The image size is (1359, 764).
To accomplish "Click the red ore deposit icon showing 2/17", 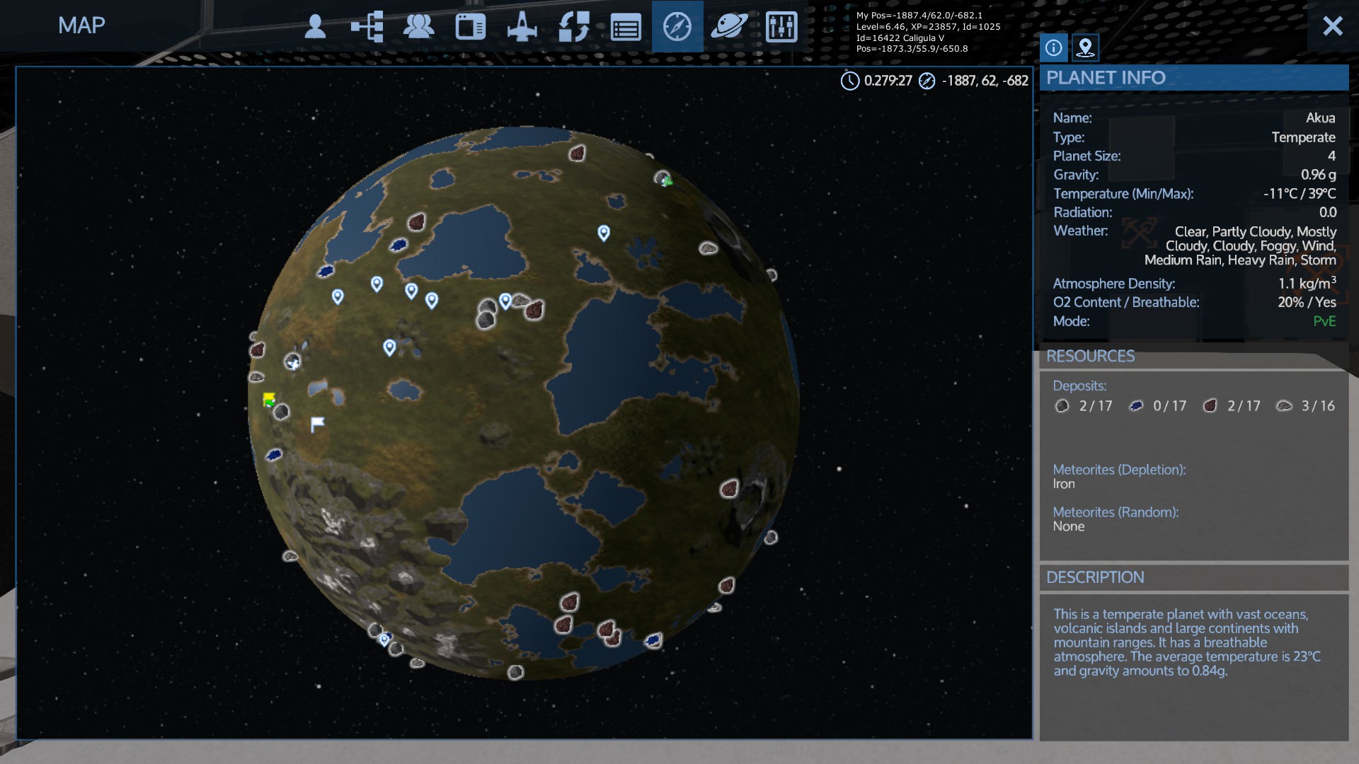I will coord(1210,406).
